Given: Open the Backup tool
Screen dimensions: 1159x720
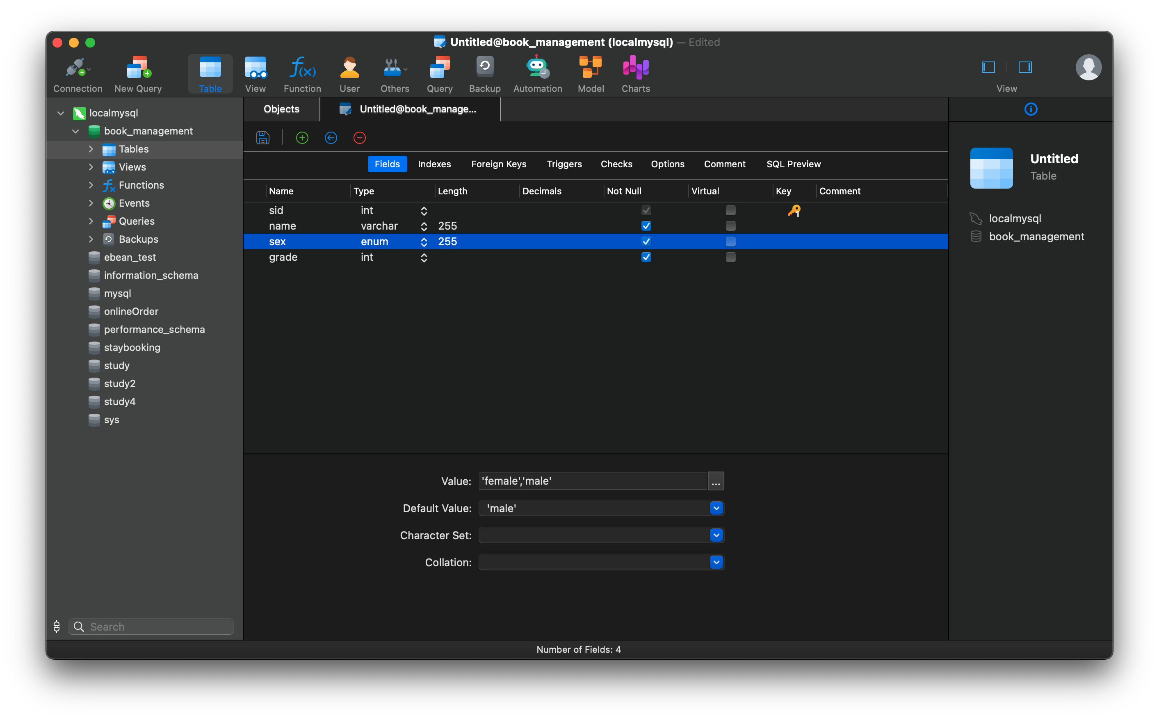Looking at the screenshot, I should pyautogui.click(x=484, y=74).
